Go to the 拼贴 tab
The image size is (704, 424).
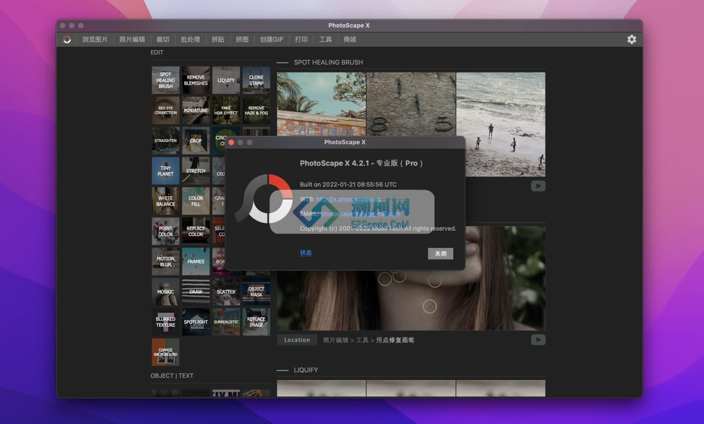point(218,40)
